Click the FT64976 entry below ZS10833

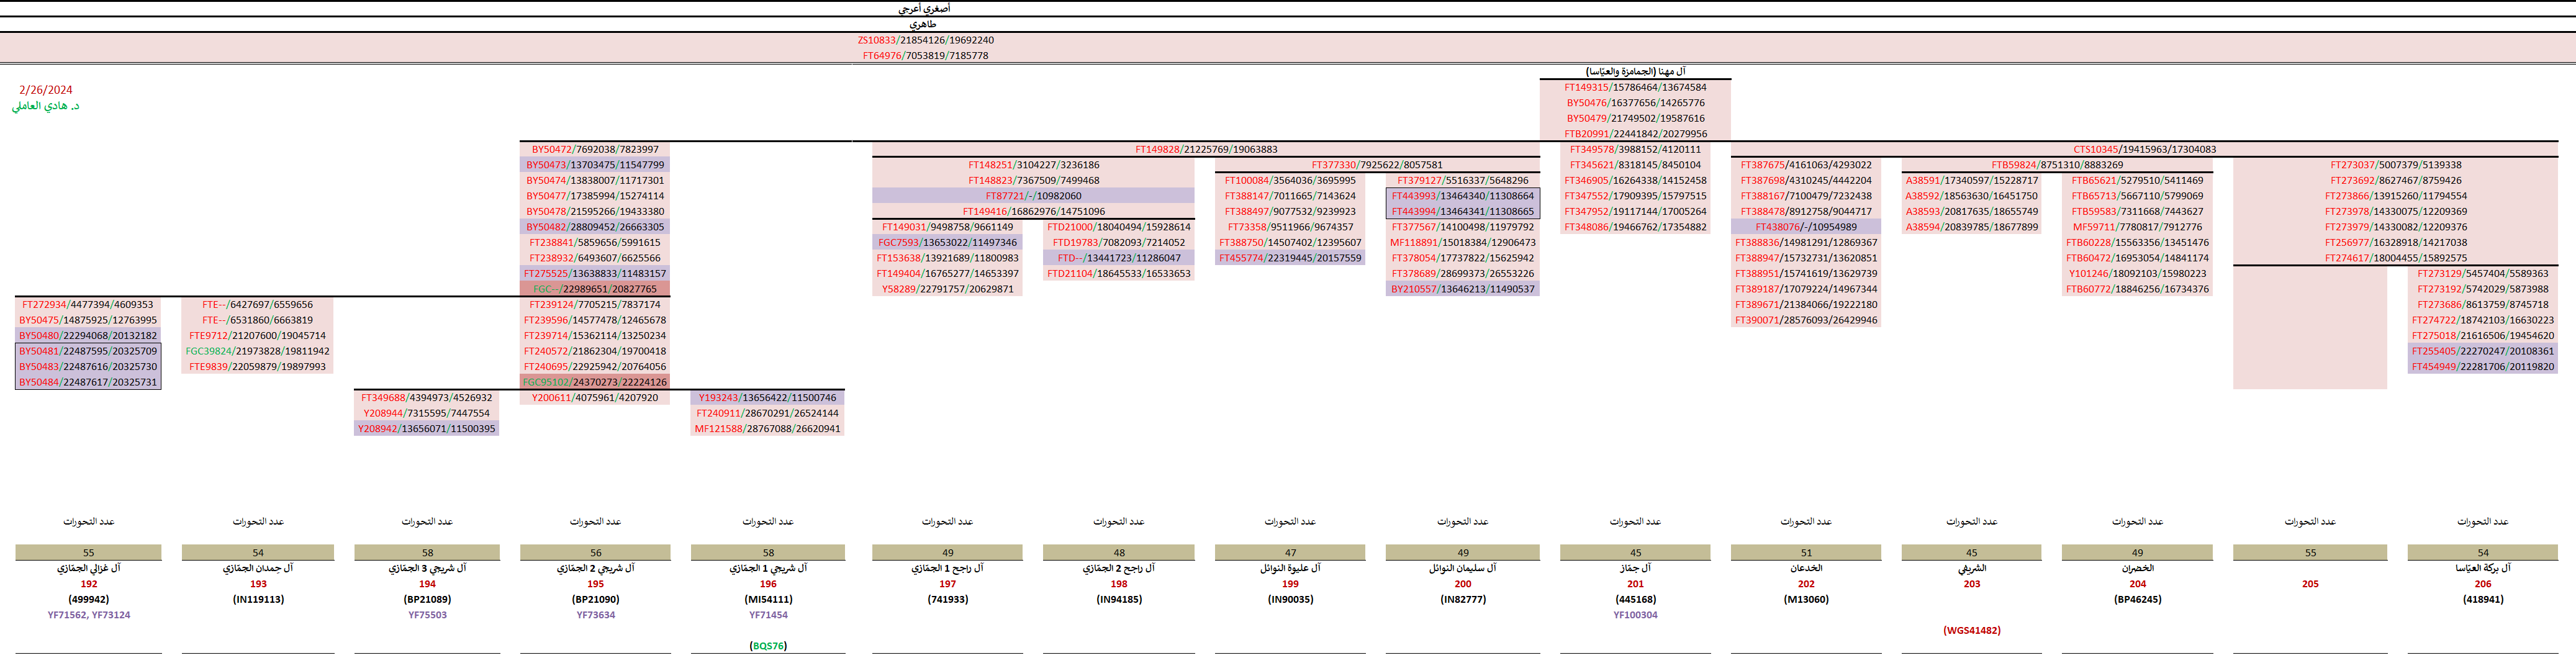click(925, 56)
